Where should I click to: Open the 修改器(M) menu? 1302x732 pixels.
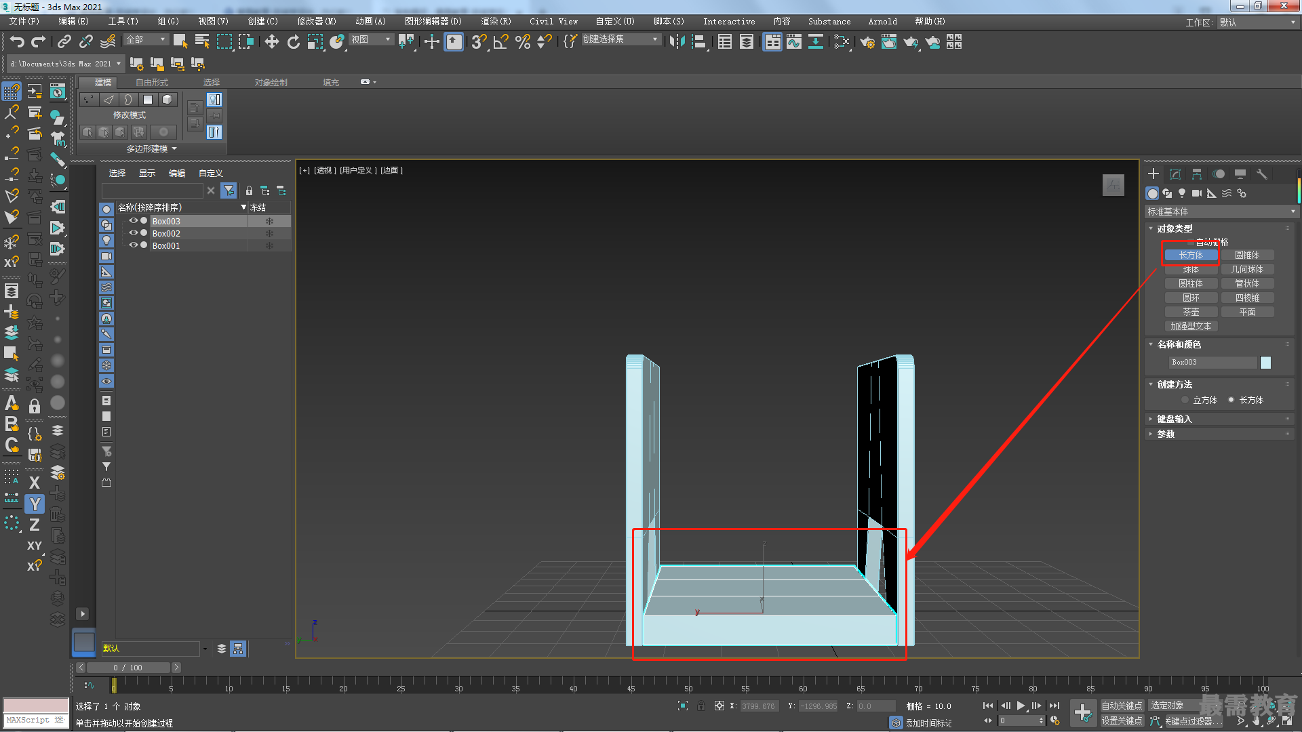[x=317, y=22]
